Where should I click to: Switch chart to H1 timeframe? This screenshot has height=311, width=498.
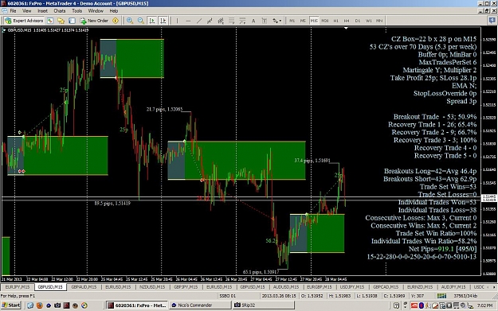(335, 21)
